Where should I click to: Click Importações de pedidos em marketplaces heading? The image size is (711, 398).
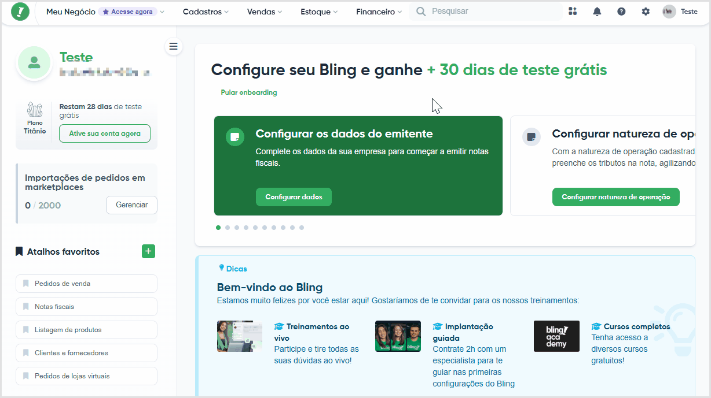[x=85, y=183]
